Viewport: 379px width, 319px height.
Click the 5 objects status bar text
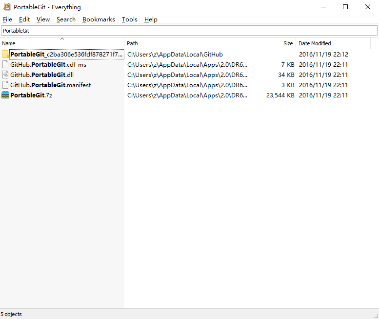point(11,314)
